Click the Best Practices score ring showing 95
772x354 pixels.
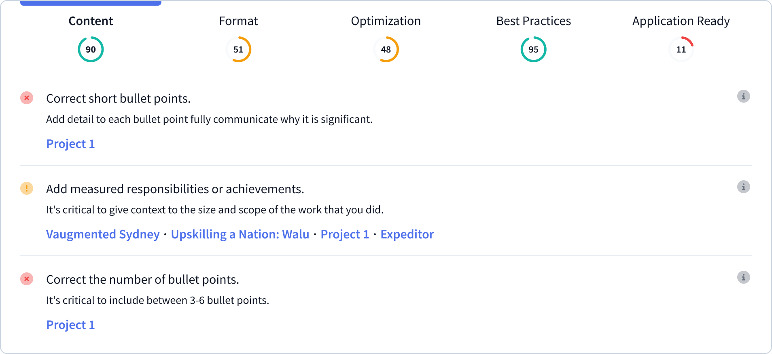click(534, 49)
